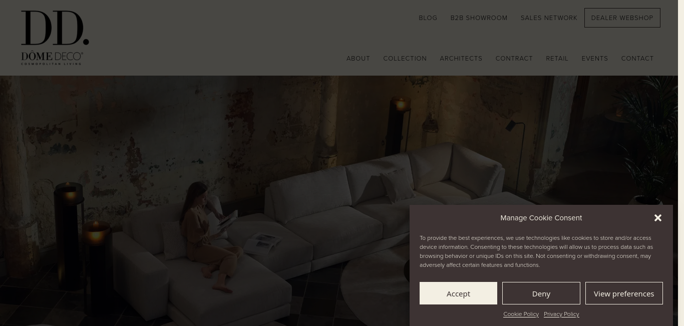Open the B2B Showroom link
Image resolution: width=684 pixels, height=326 pixels.
tap(479, 18)
